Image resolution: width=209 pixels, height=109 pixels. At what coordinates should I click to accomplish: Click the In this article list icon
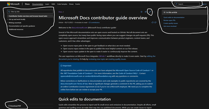coord(164,12)
